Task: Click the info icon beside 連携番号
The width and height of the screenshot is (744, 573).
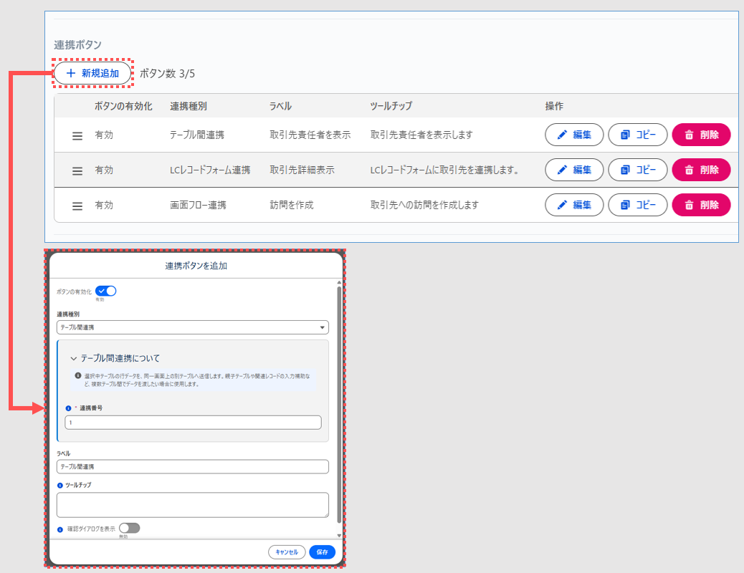Action: [x=68, y=408]
